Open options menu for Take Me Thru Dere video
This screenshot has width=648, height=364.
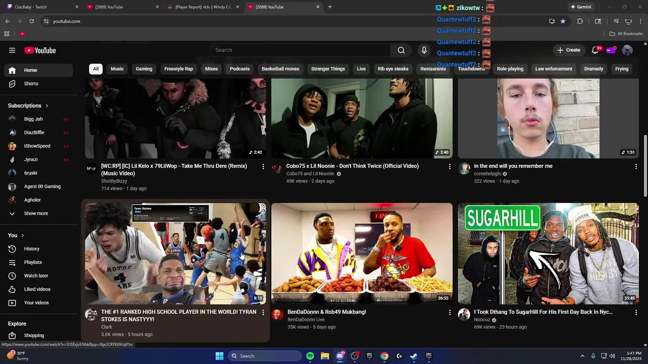[x=263, y=166]
